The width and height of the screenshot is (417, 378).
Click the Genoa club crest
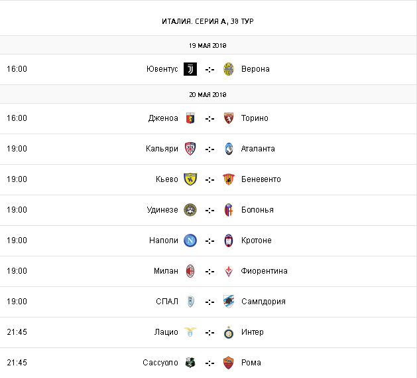[x=190, y=118]
